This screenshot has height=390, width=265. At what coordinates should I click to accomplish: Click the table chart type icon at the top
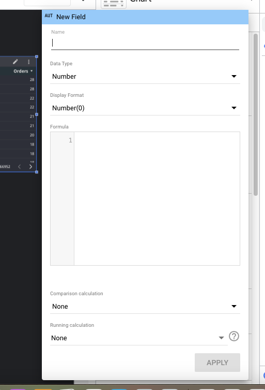[114, 3]
